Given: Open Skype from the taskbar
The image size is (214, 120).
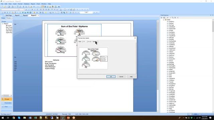Looking at the screenshot, I should (x=19, y=118).
